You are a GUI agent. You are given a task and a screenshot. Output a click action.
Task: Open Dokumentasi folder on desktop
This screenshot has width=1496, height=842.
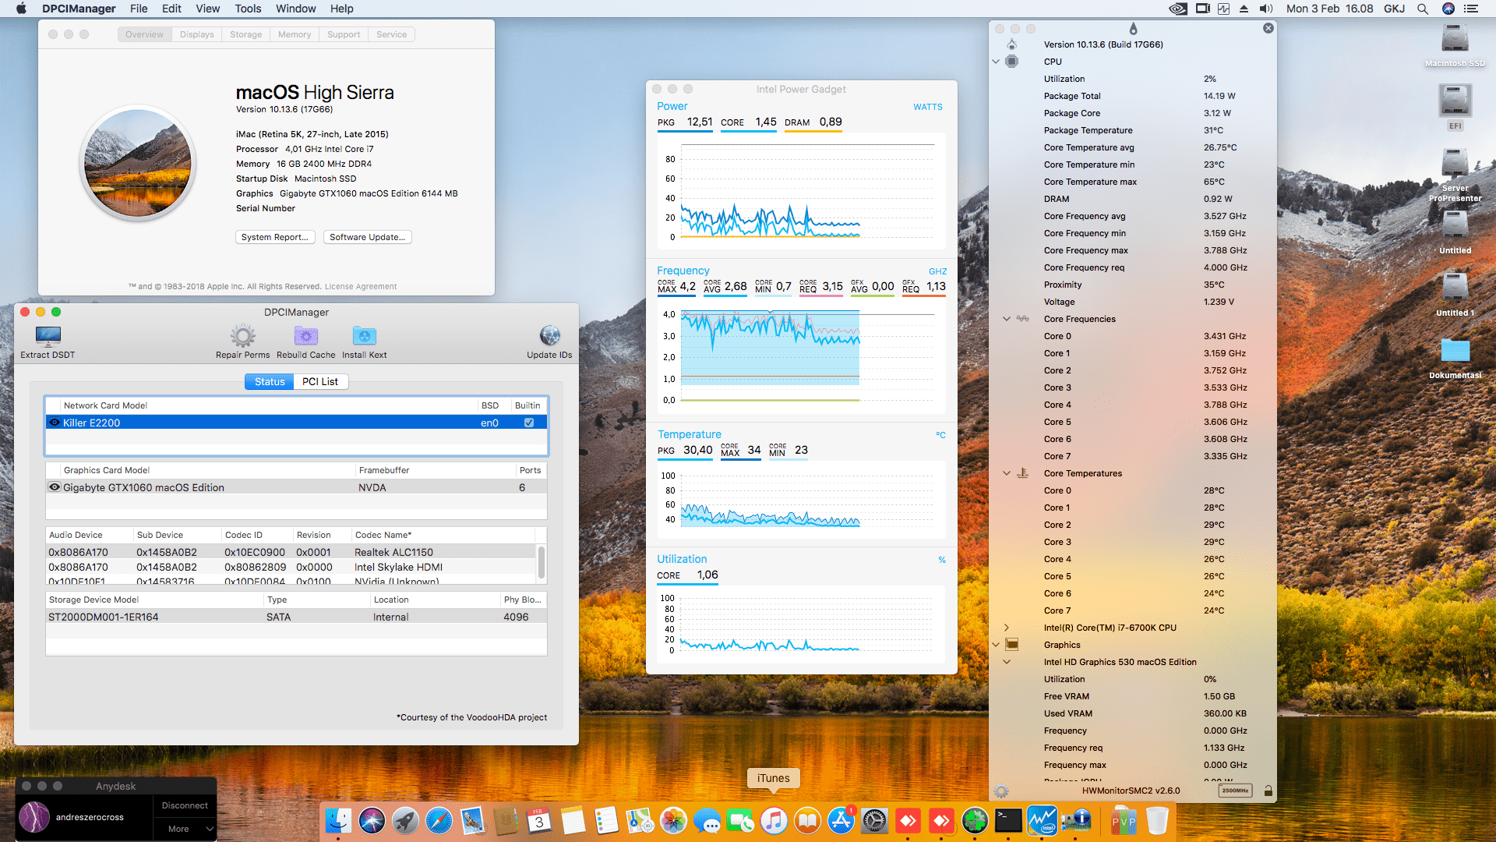pyautogui.click(x=1455, y=351)
